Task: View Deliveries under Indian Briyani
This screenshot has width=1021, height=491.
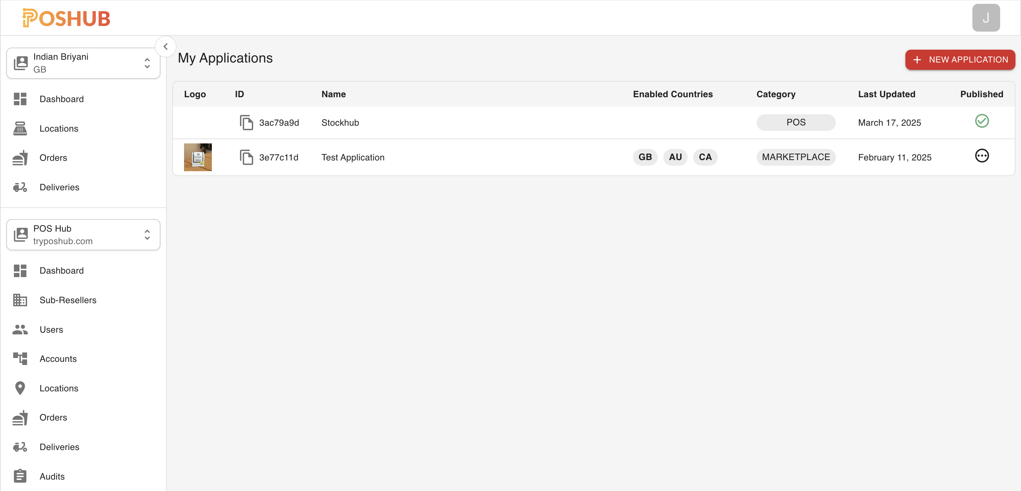Action: (59, 187)
